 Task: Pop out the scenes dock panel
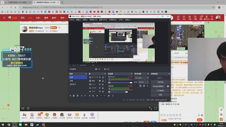[x=86, y=74]
